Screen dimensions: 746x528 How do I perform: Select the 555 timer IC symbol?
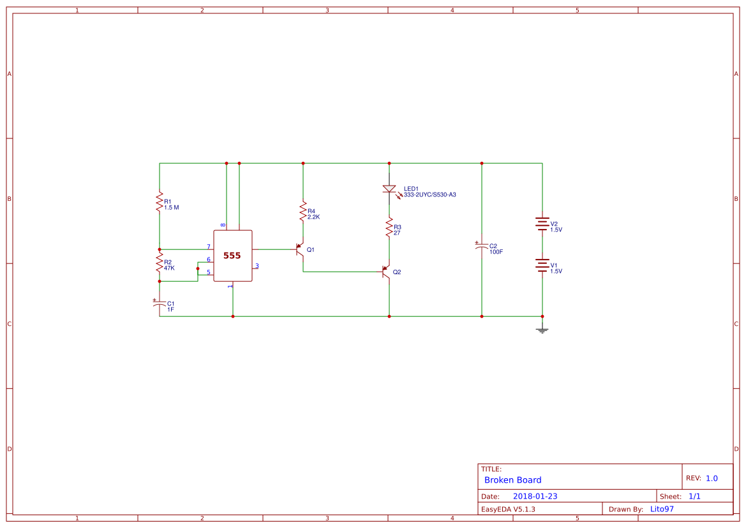232,256
